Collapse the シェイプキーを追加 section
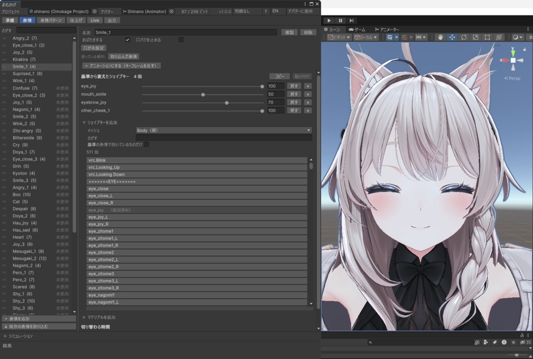Viewport: 533px width, 359px height. click(84, 122)
